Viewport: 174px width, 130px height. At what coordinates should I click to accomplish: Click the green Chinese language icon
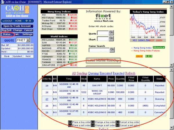149,56
